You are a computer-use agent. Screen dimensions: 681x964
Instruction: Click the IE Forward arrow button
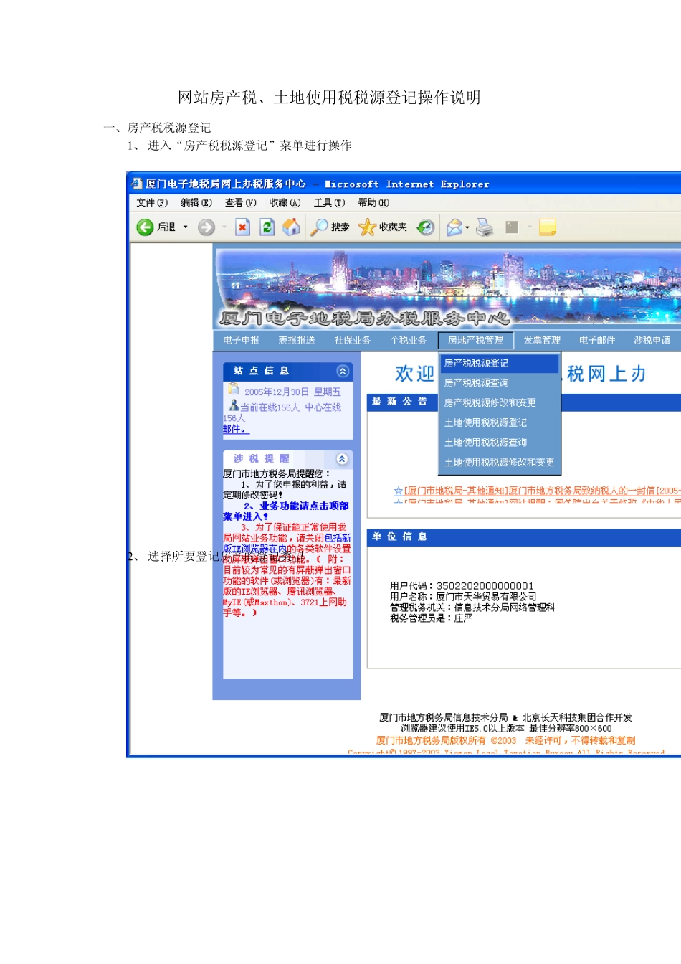206,227
